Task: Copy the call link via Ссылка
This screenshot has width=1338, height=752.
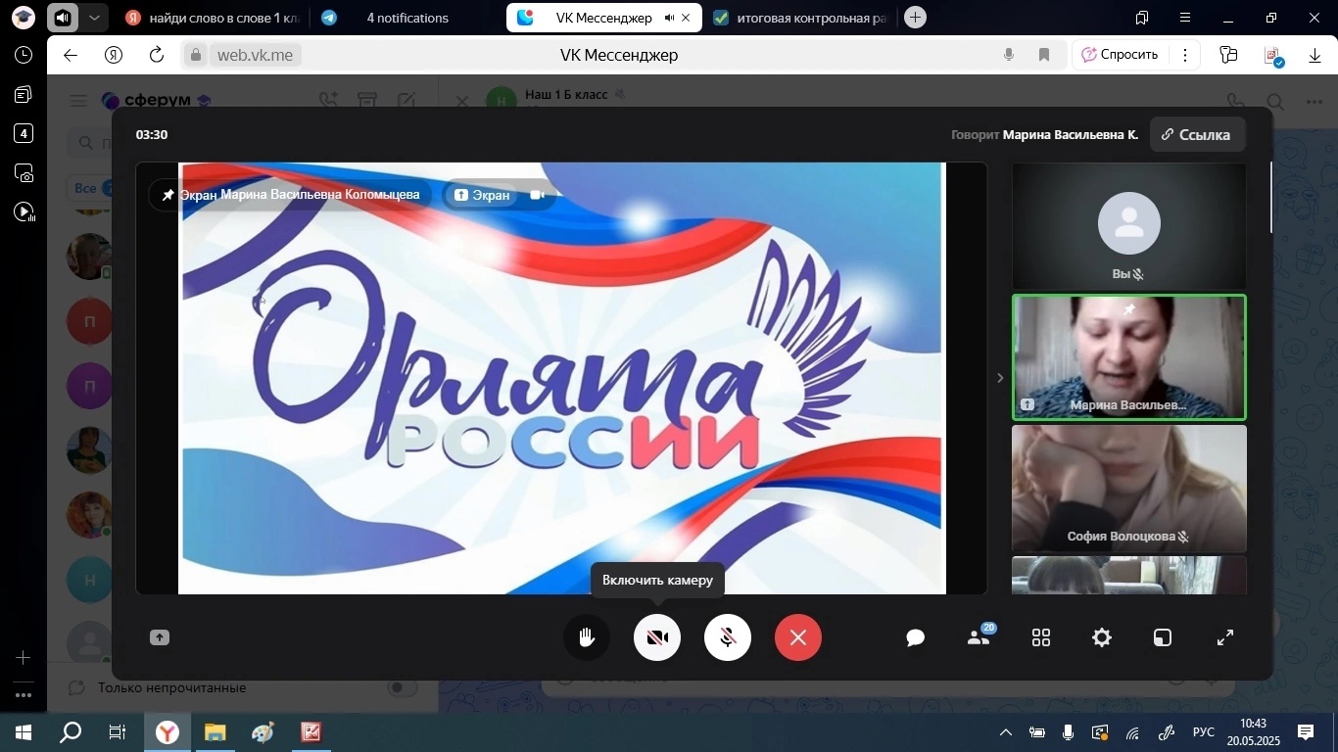Action: [x=1197, y=135]
